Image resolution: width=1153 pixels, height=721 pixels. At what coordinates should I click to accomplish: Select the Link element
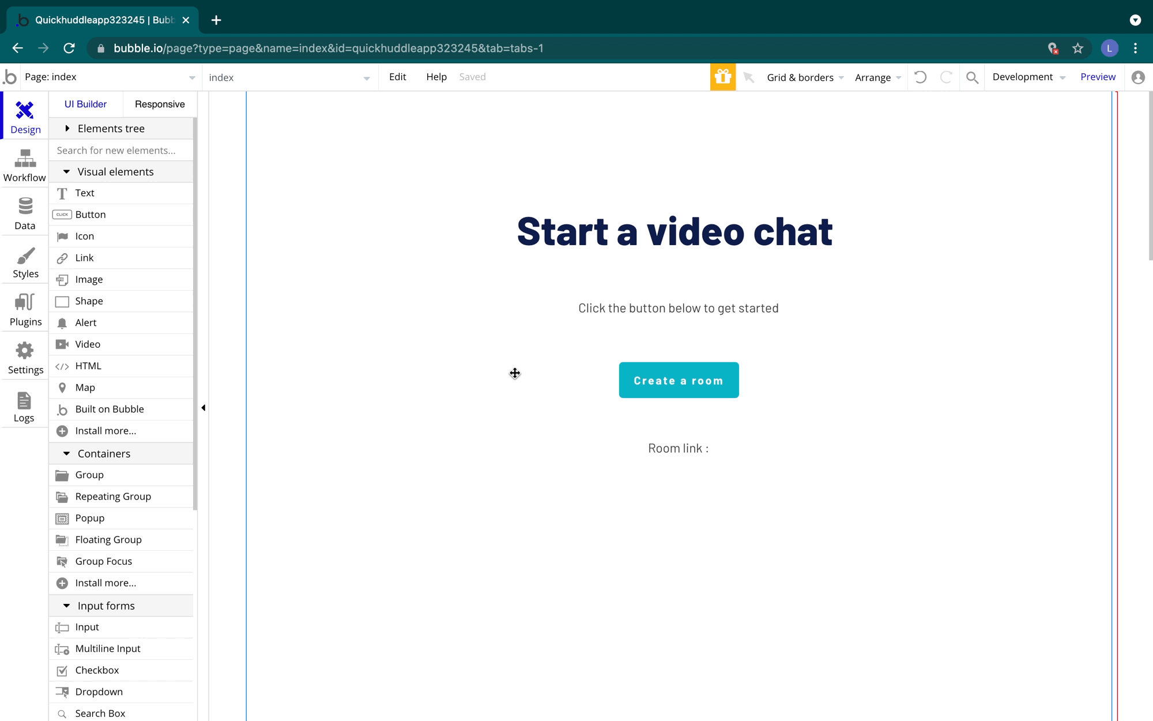121,258
